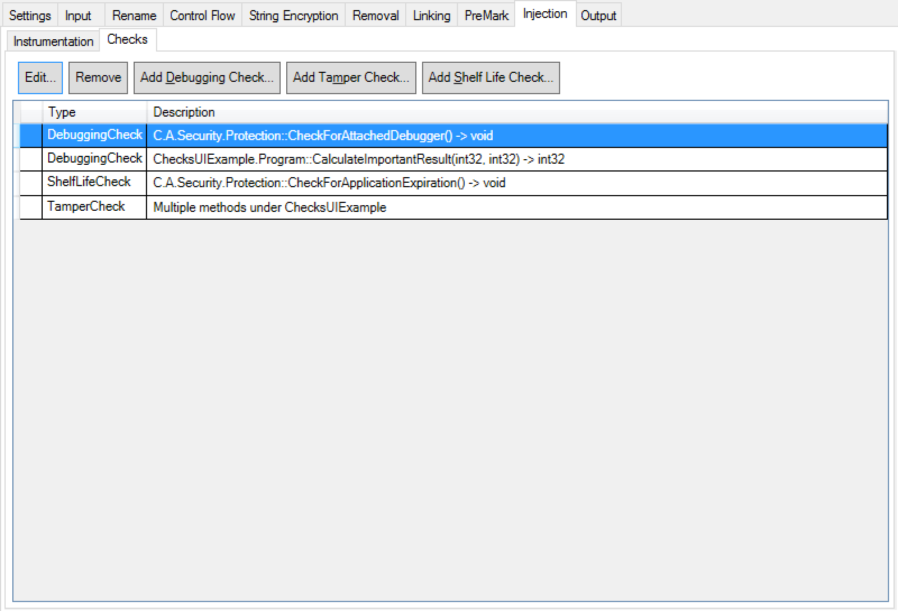Open the Add Tamper Check dialog
898x611 pixels.
pos(351,77)
